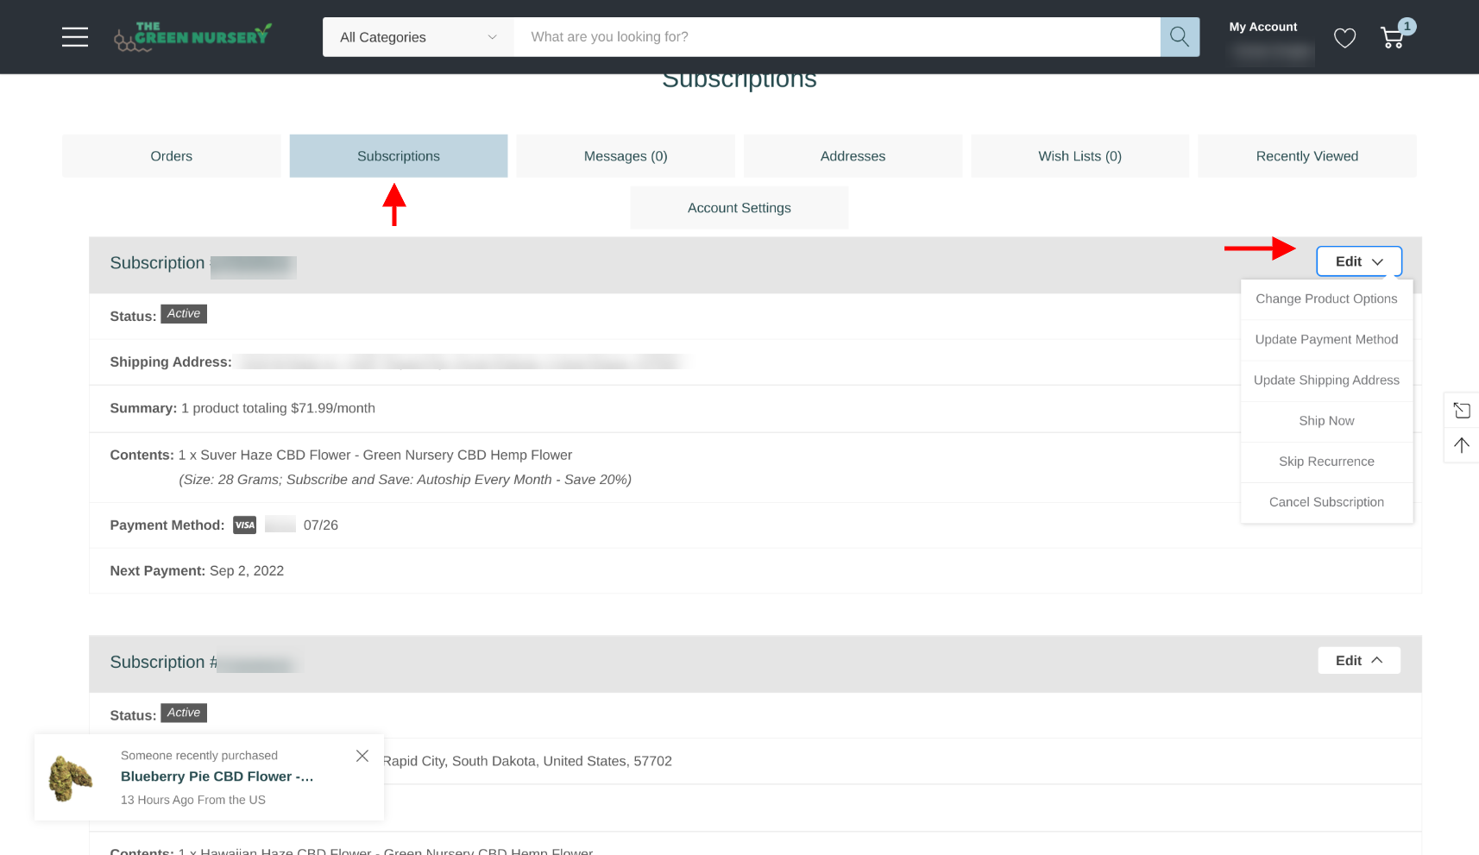Click the search magnifier icon
Viewport: 1479px width, 855px height.
1180,37
